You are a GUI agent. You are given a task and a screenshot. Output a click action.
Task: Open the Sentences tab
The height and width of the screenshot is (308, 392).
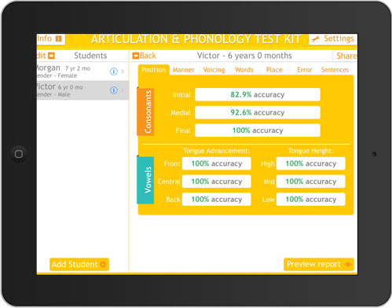point(335,70)
